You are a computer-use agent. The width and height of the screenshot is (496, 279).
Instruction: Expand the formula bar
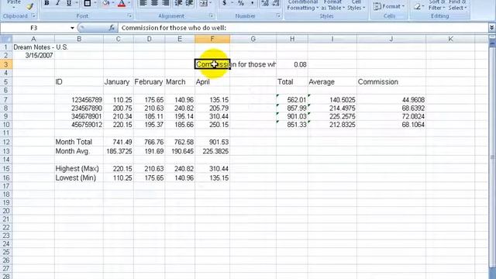491,28
